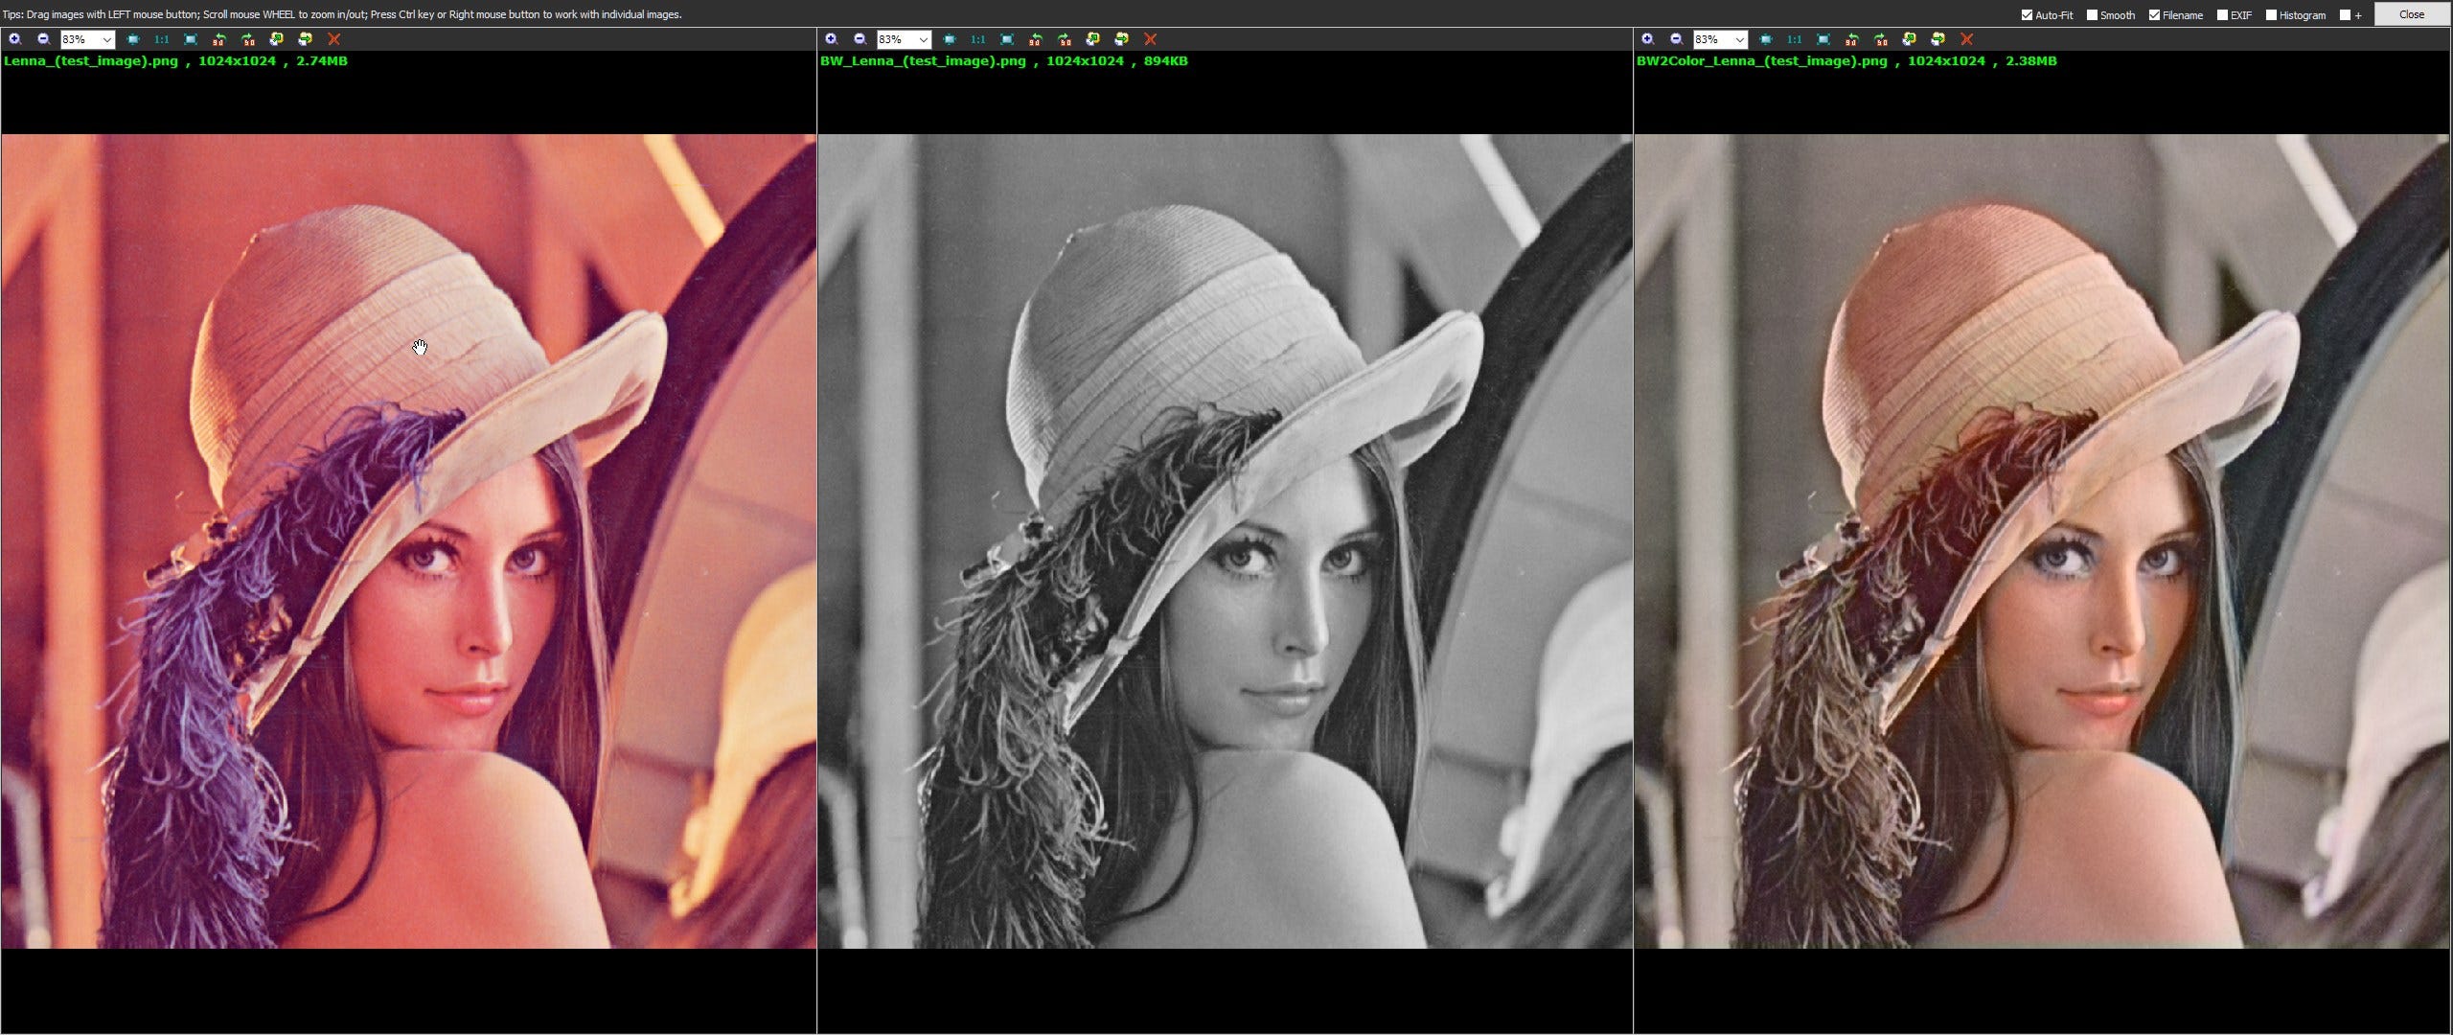Image resolution: width=2453 pixels, height=1035 pixels.
Task: Click best-fit frame icon in BW_Lenna panel
Action: point(1007,39)
